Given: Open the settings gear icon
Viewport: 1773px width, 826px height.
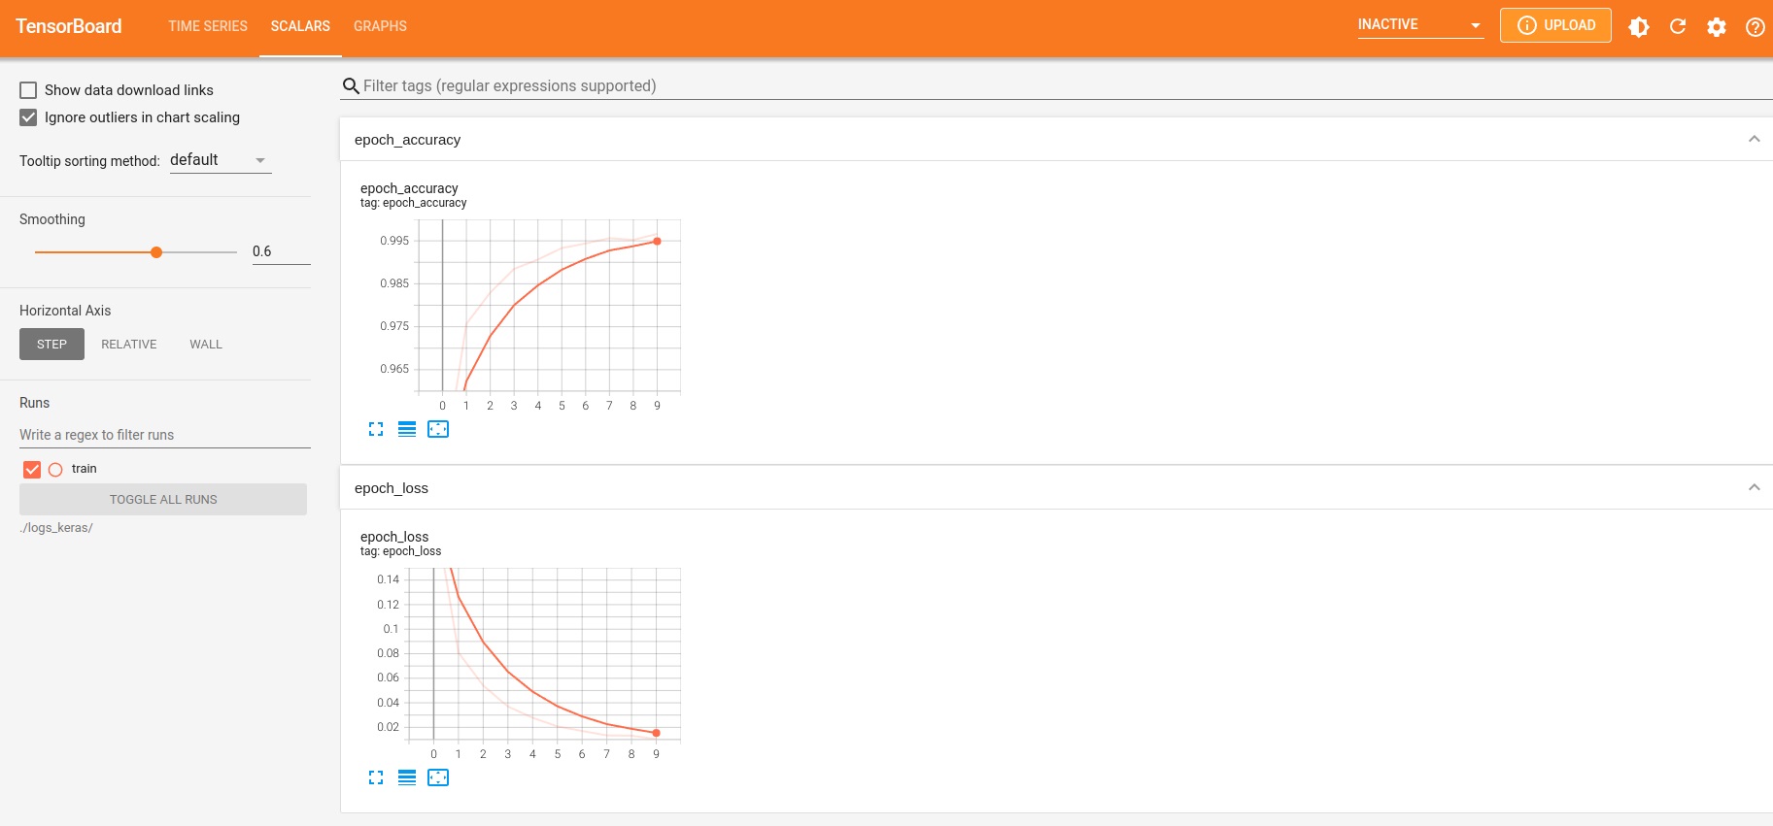Looking at the screenshot, I should [1717, 26].
